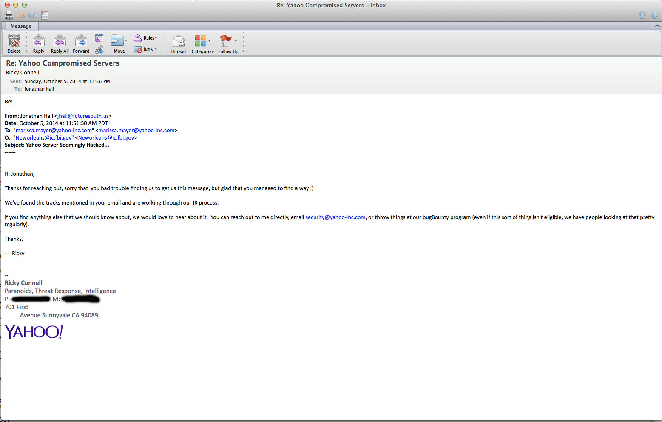
Task: Click the subject heading Re: Yahoo Compromised Servers
Action: point(63,63)
